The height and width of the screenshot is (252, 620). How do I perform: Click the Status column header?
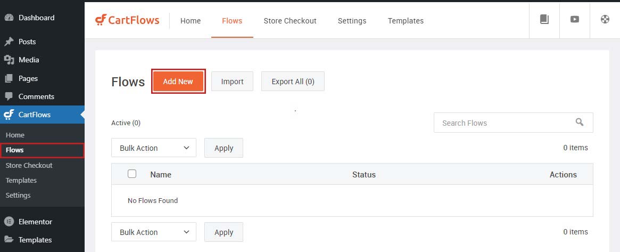364,174
